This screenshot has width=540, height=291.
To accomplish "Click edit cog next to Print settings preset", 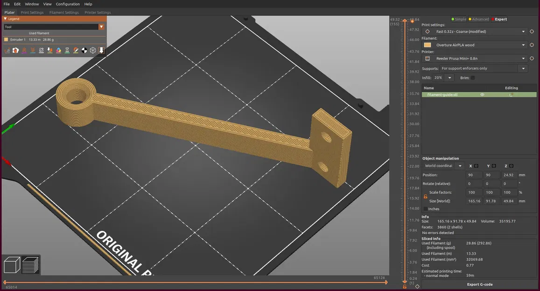I will [532, 31].
